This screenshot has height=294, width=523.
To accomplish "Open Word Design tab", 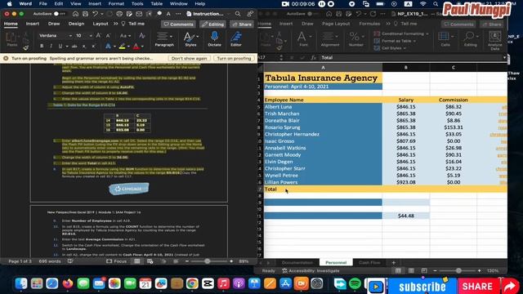I will 76,24.
